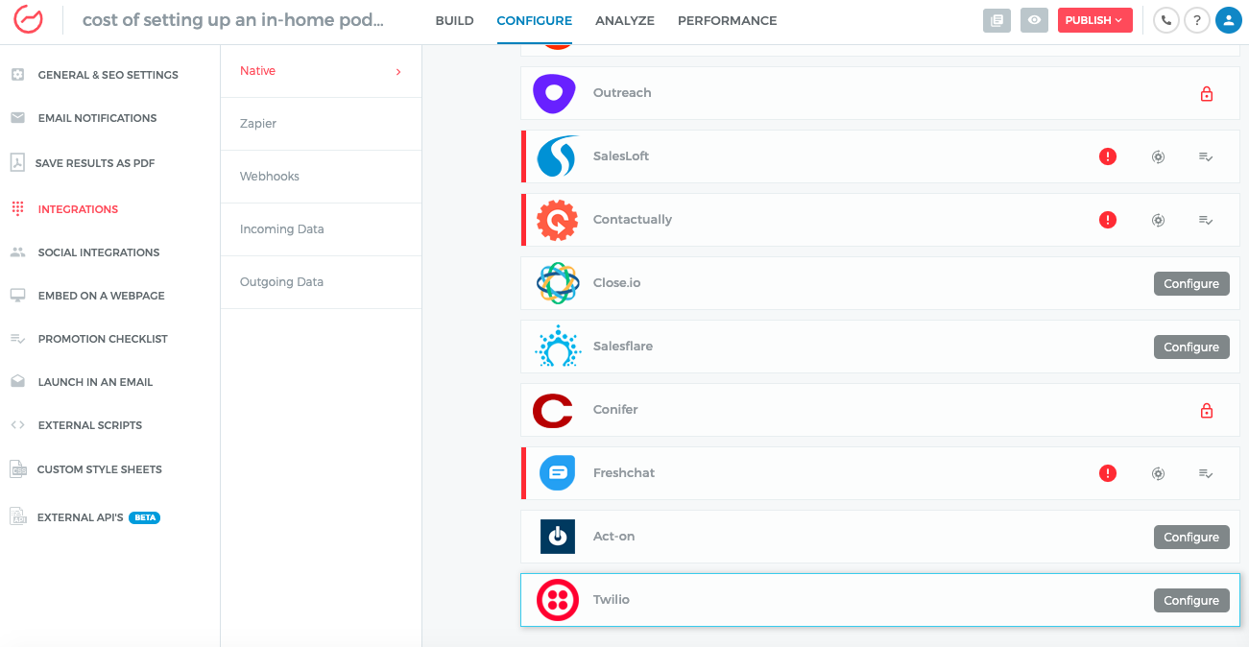Open the Promotion Checklist
Image resolution: width=1249 pixels, height=647 pixels.
click(x=103, y=339)
